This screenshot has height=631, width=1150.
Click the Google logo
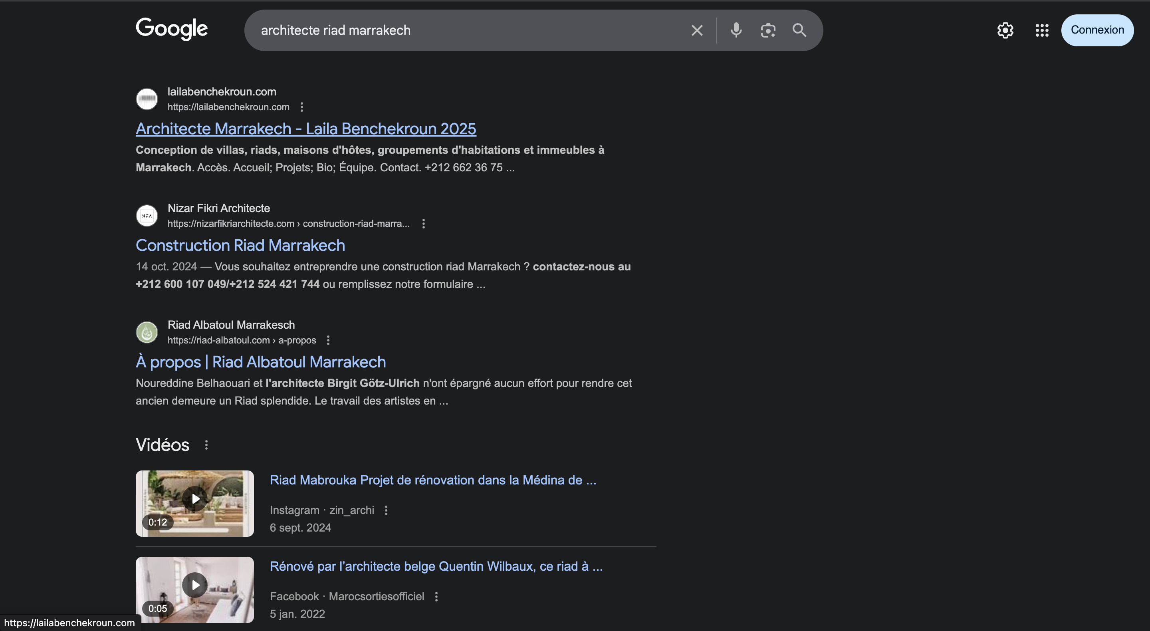171,30
